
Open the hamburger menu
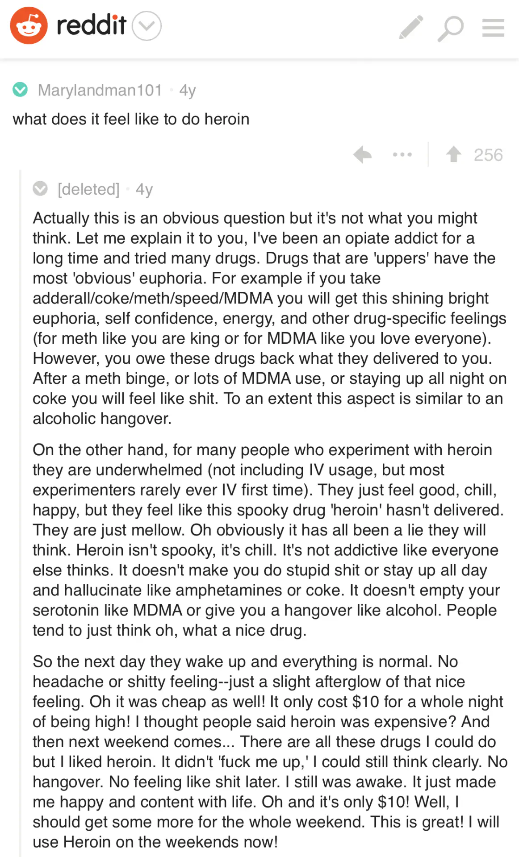click(x=493, y=28)
